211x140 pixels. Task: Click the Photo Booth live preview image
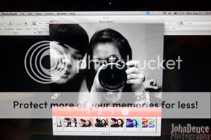coord(106,65)
